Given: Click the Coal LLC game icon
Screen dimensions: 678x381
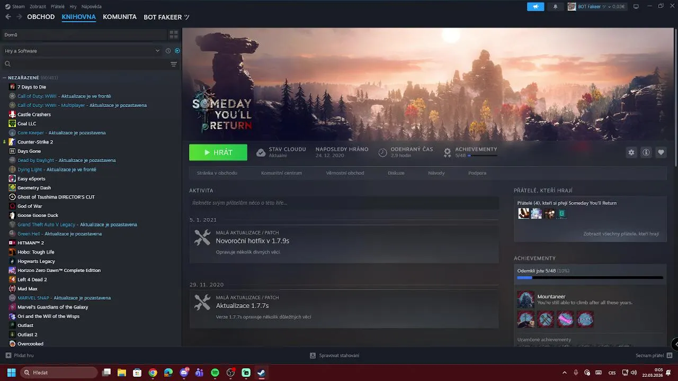Looking at the screenshot, I should 12,123.
